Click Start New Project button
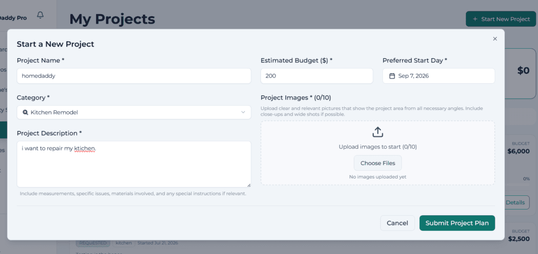Viewport: 538px width, 254px height. point(501,19)
